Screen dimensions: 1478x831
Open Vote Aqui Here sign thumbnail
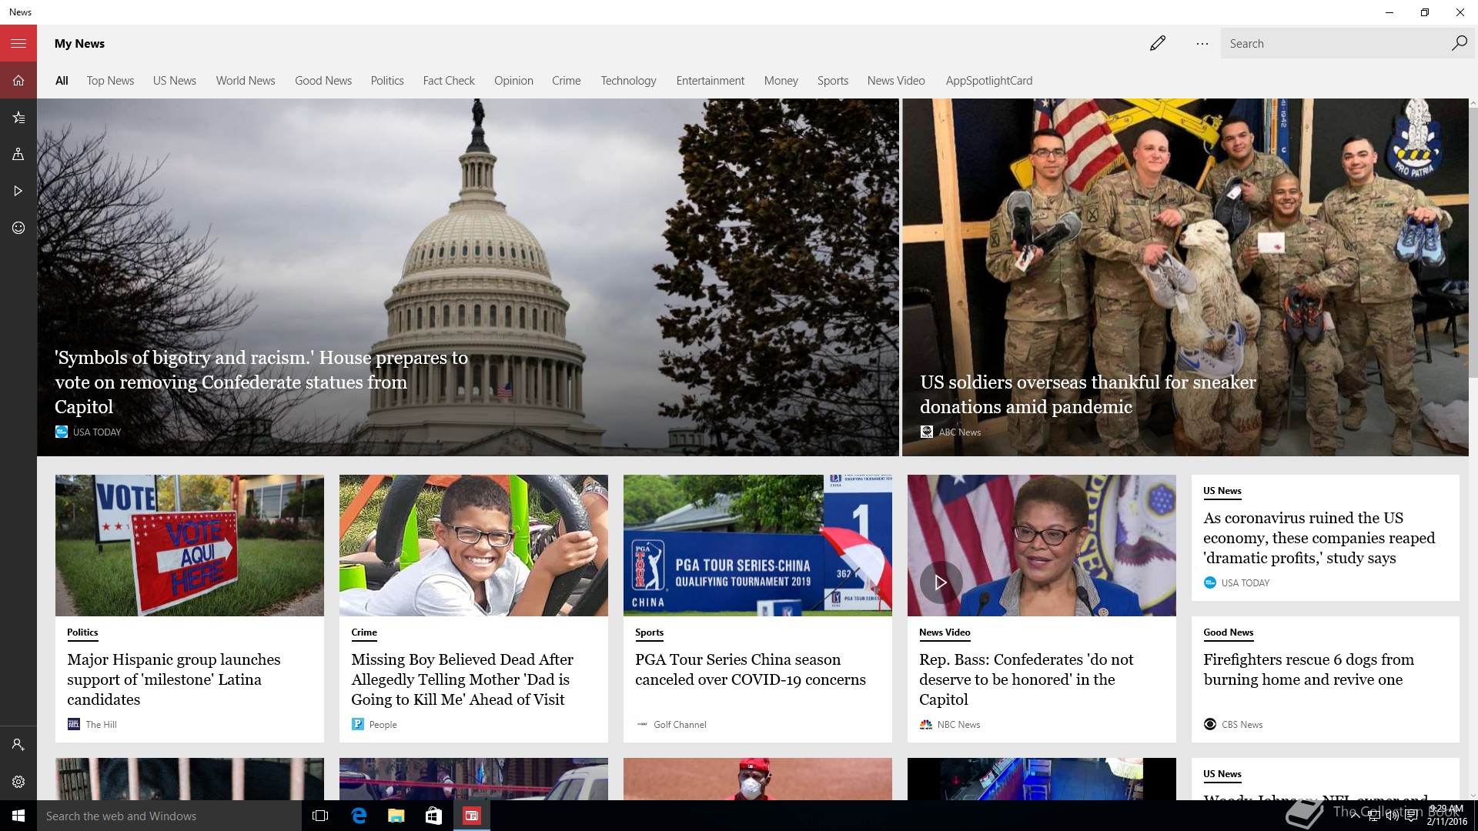(x=189, y=546)
